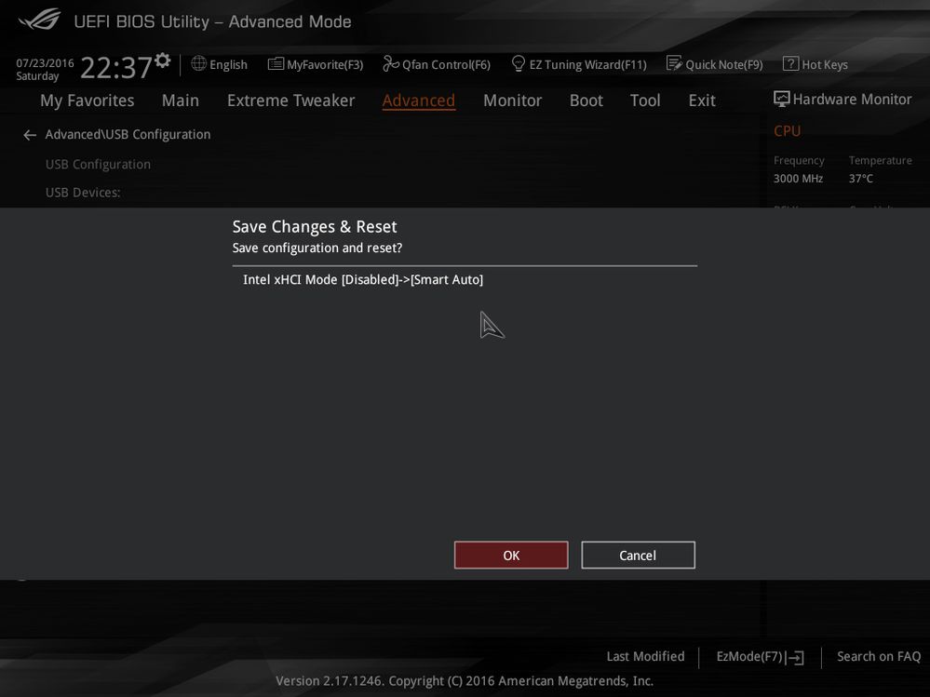The image size is (930, 697).
Task: Open the Quick Note pencil icon
Action: coord(674,63)
